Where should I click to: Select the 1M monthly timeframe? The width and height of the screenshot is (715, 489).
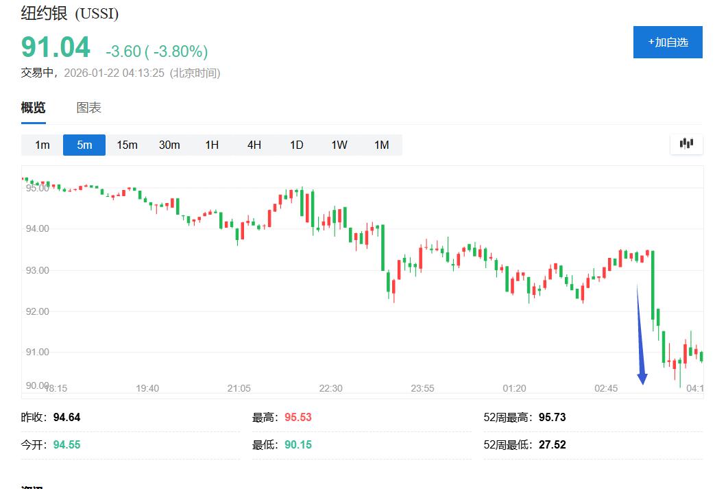(x=382, y=145)
